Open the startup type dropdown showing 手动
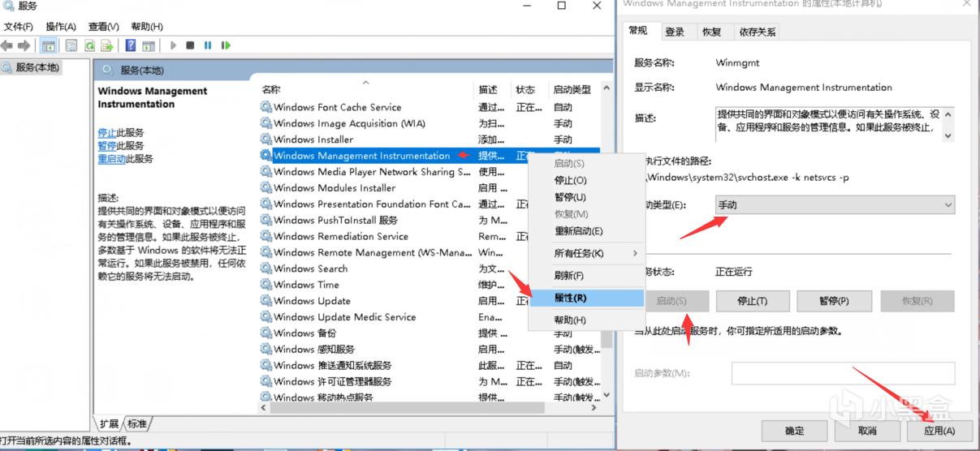This screenshot has width=980, height=451. point(835,205)
